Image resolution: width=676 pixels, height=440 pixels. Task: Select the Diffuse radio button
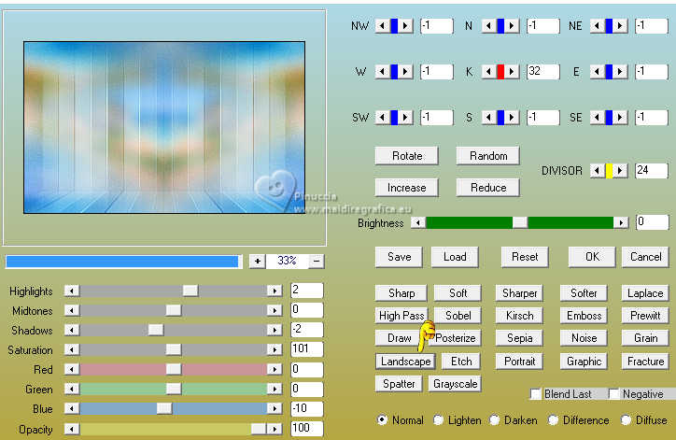626,420
